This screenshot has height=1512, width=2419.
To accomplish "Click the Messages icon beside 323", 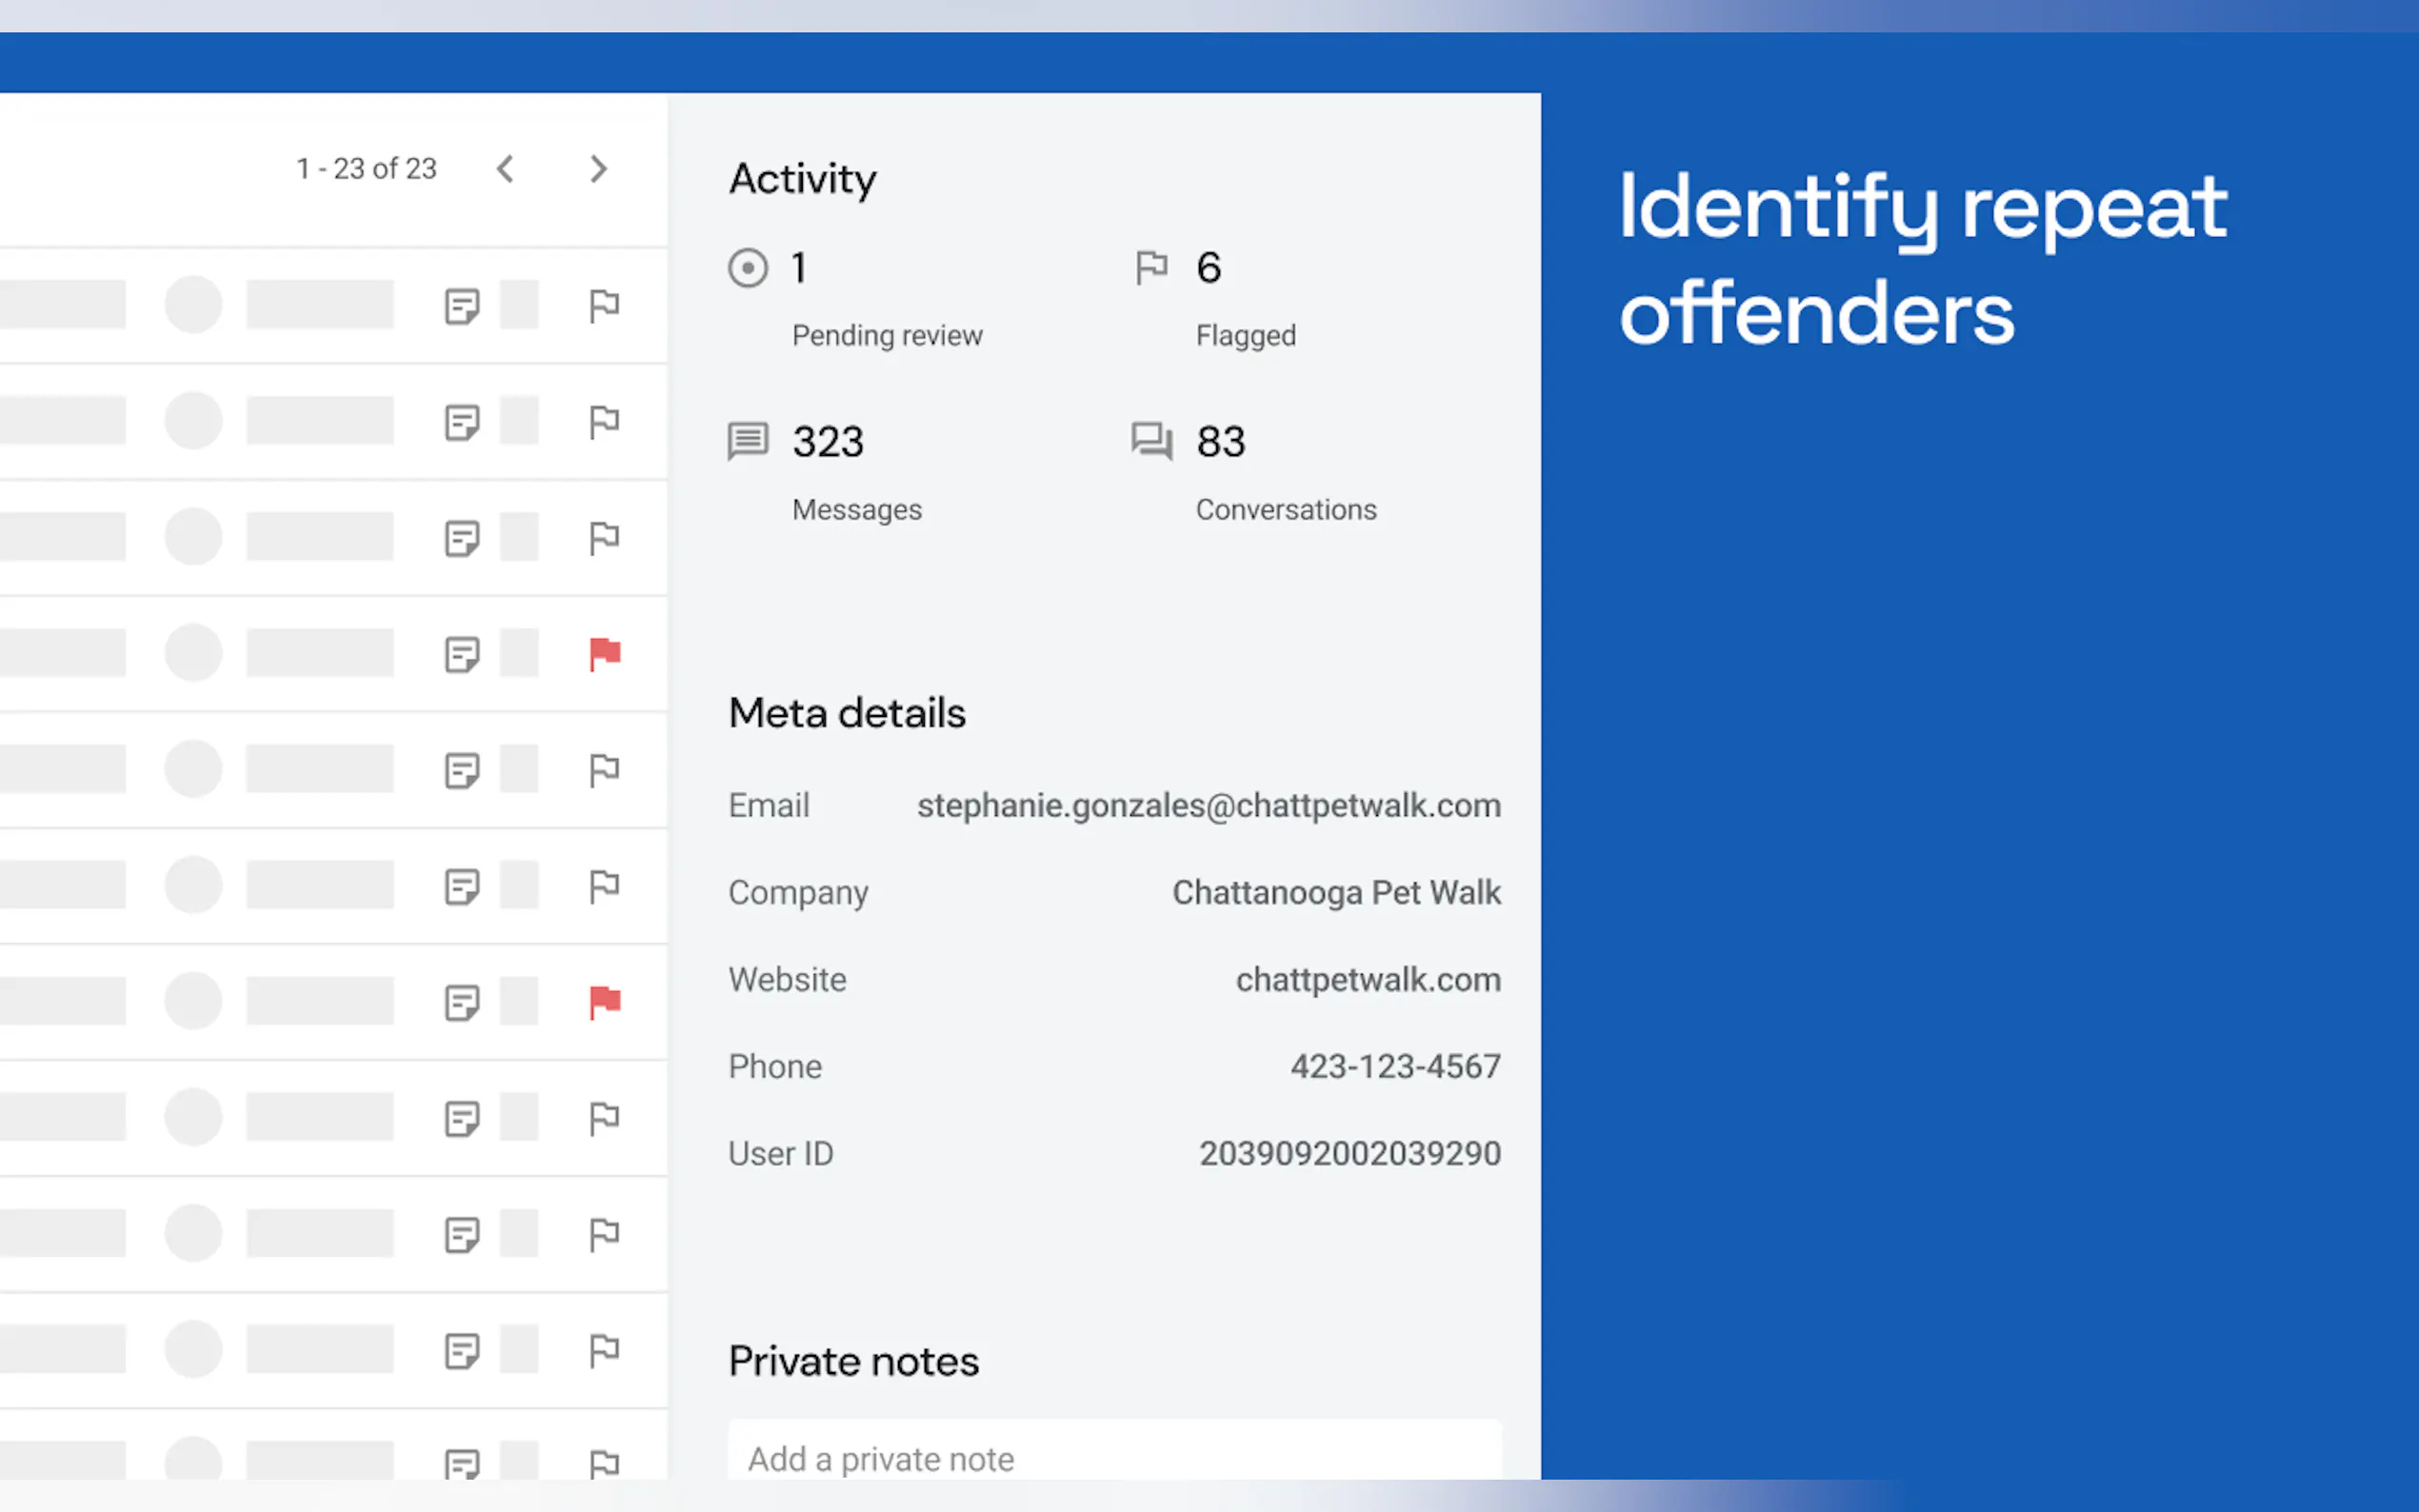I will click(748, 441).
